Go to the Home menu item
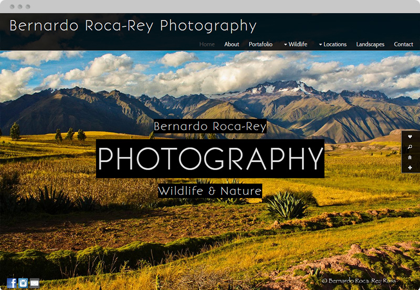The width and height of the screenshot is (420, 290). [x=207, y=44]
